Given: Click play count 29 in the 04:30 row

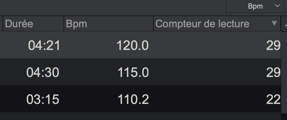Looking at the screenshot, I should pyautogui.click(x=273, y=72).
